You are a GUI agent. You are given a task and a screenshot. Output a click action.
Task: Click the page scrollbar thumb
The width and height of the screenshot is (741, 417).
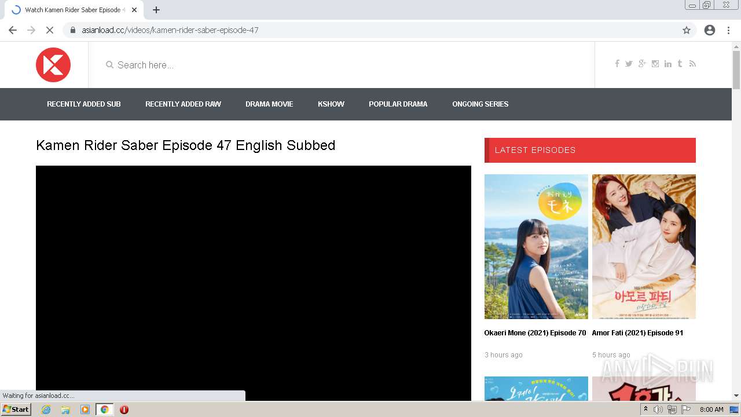tap(736, 70)
